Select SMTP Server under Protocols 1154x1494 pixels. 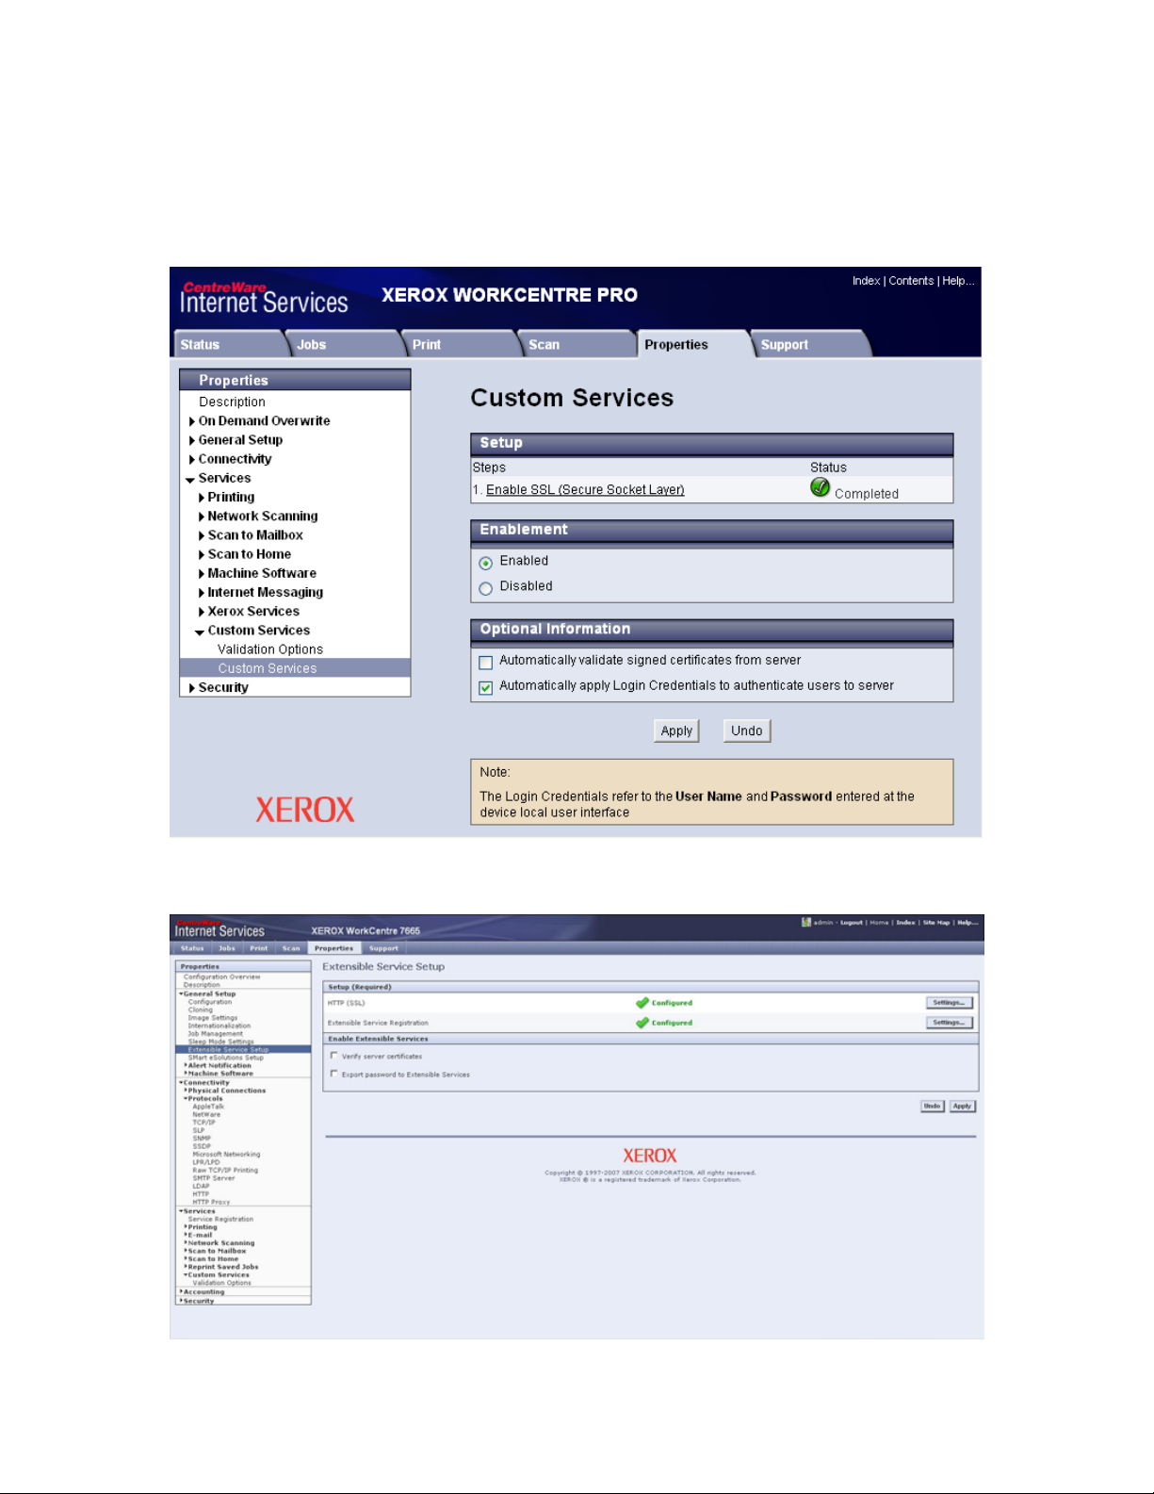pyautogui.click(x=214, y=1178)
